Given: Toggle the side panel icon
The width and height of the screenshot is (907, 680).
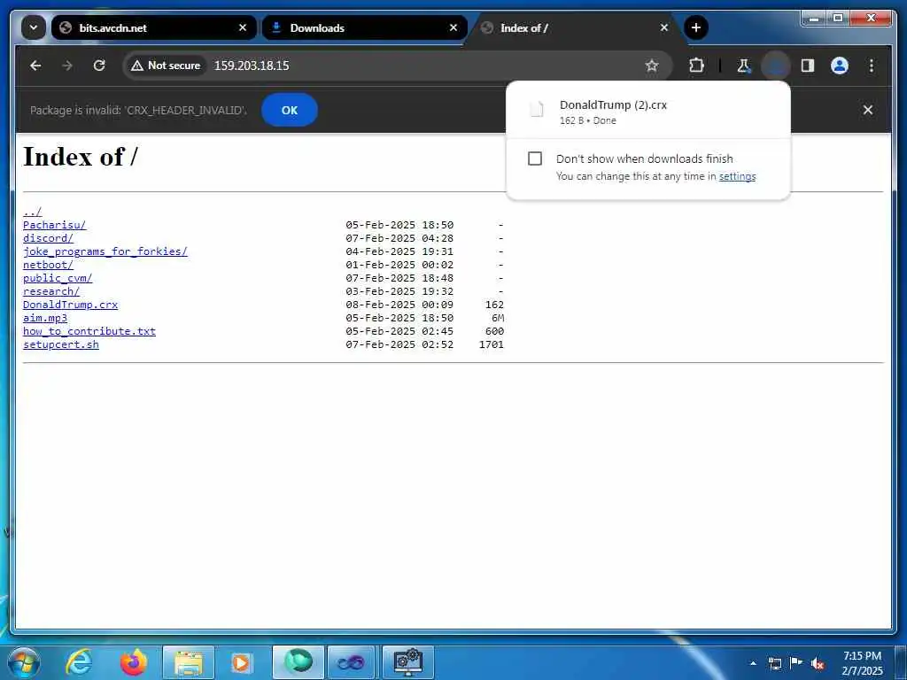Looking at the screenshot, I should point(808,66).
